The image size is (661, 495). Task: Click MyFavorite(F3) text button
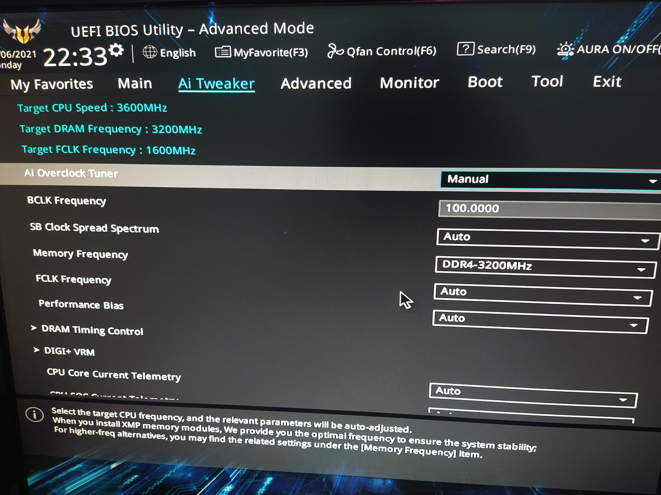point(271,52)
